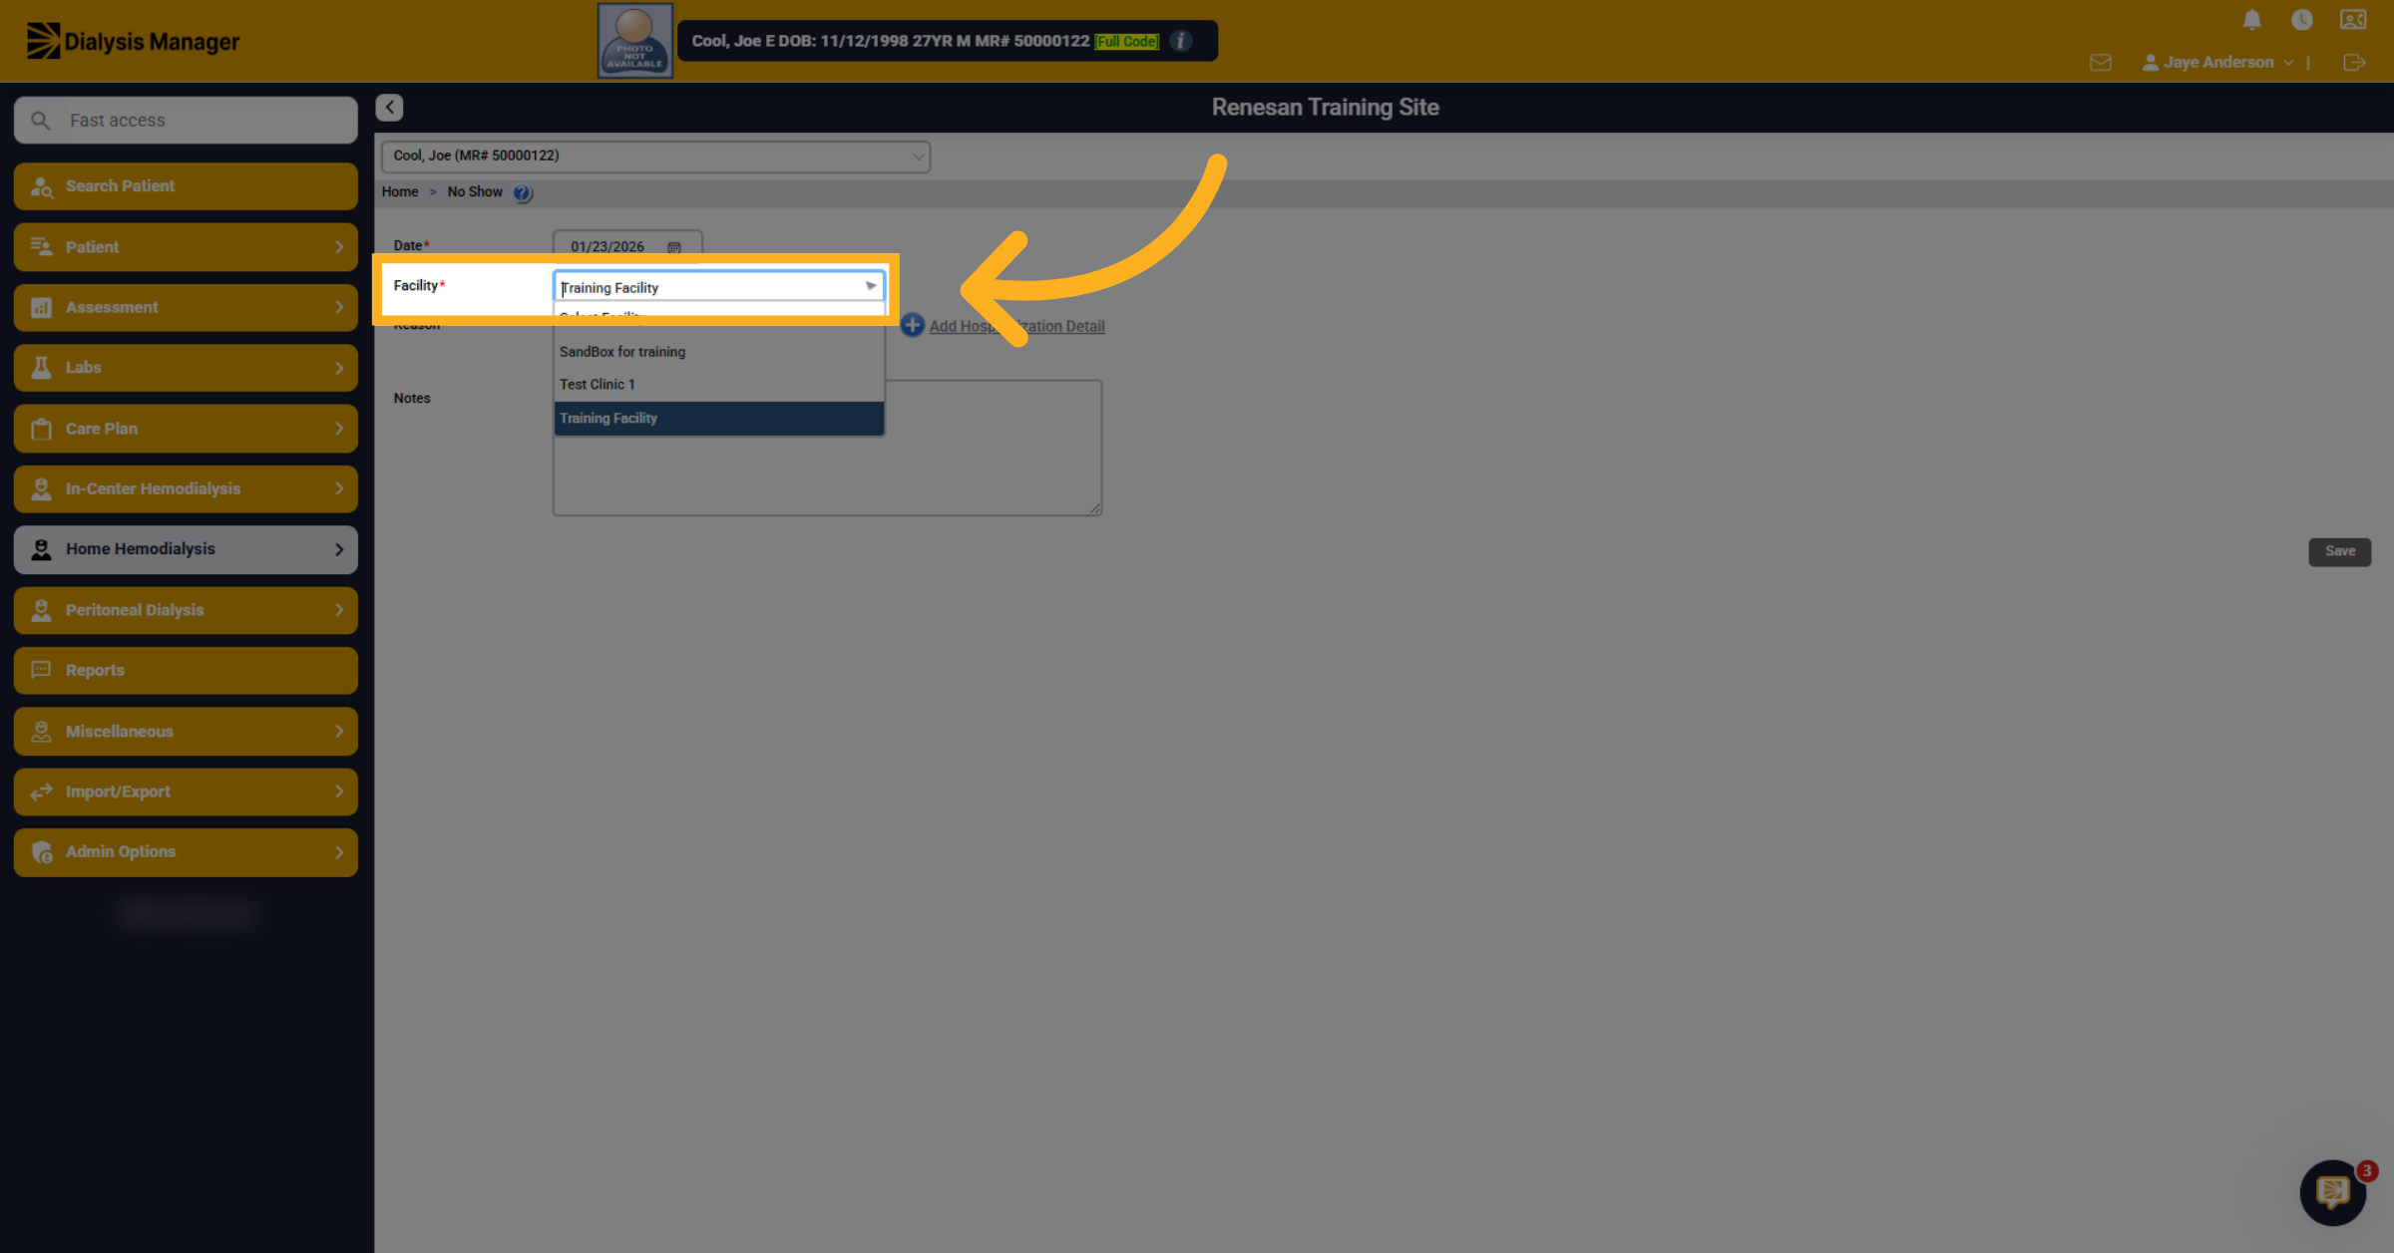The width and height of the screenshot is (2394, 1253).
Task: Expand the Admin Options menu
Action: coord(186,852)
